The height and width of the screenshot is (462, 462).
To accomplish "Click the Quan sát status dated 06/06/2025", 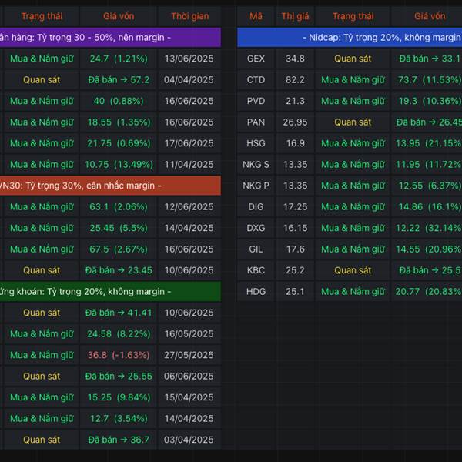I will coord(42,377).
